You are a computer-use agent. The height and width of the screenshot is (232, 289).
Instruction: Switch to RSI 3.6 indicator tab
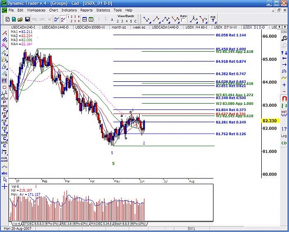click(x=74, y=224)
